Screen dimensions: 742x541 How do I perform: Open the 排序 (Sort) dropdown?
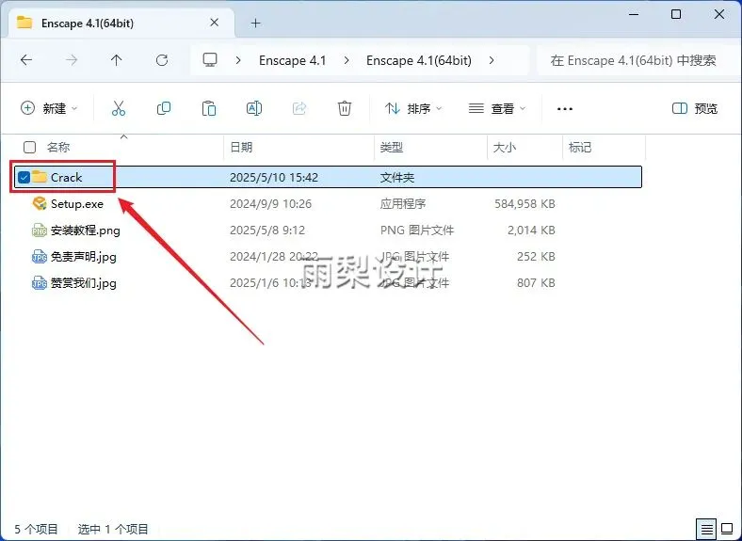[413, 108]
